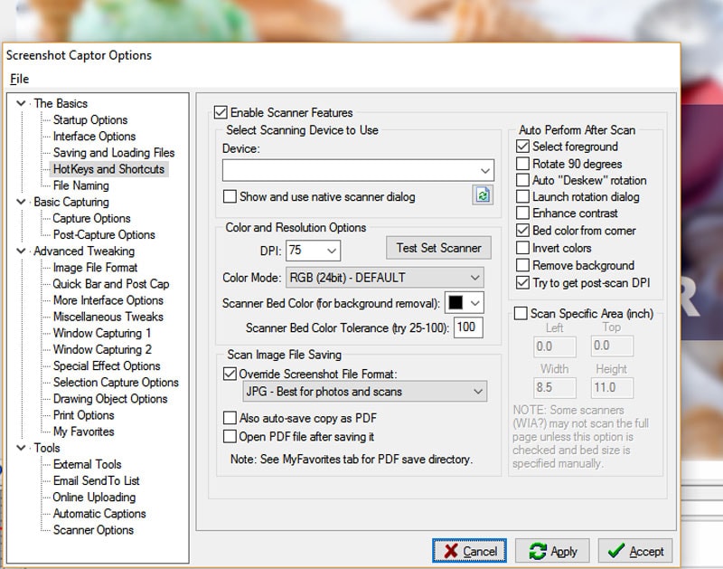
Task: Open Automatic Captions page
Action: coord(99,514)
